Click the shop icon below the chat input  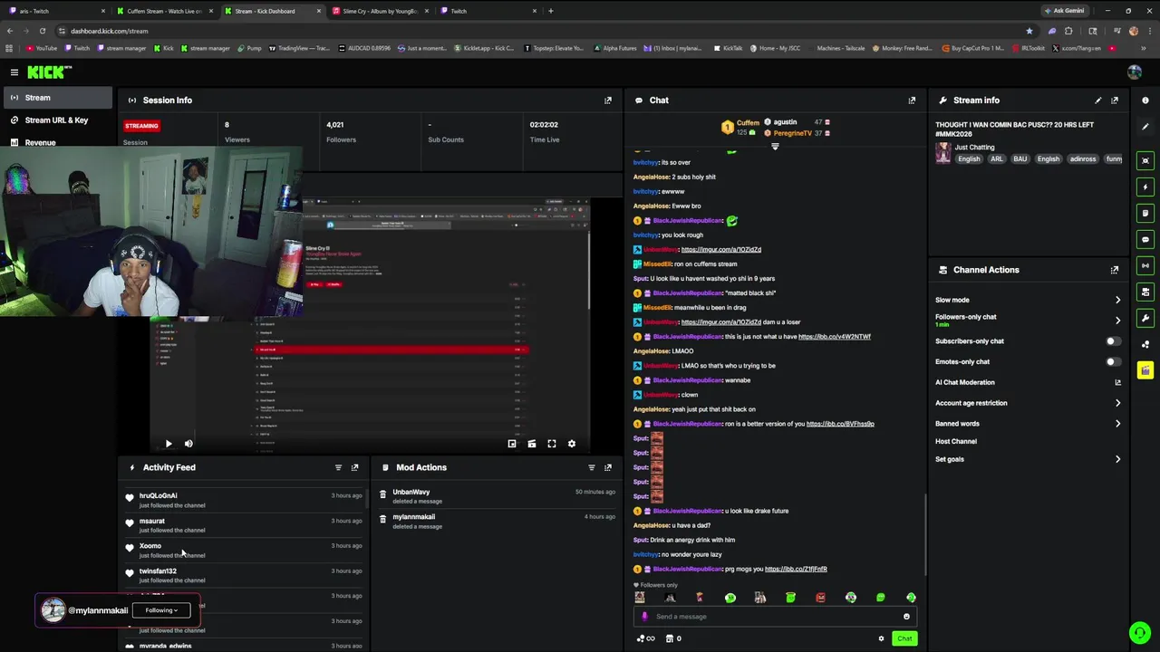(670, 638)
